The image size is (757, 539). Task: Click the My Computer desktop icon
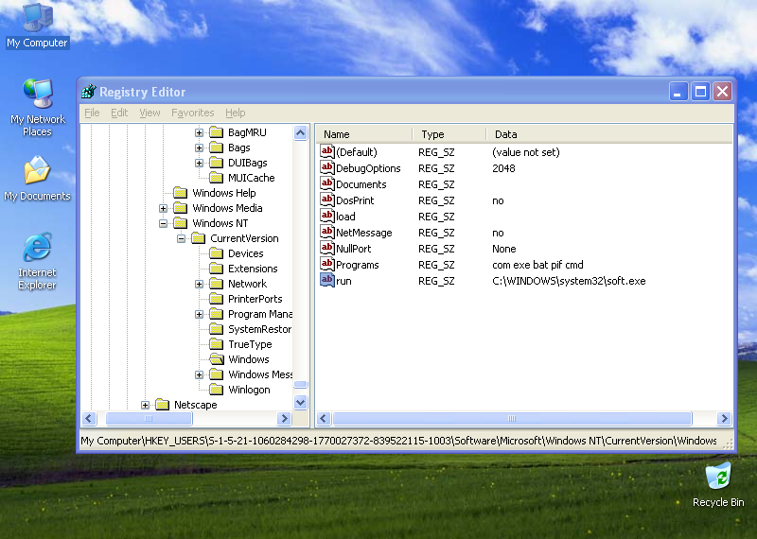pyautogui.click(x=37, y=26)
